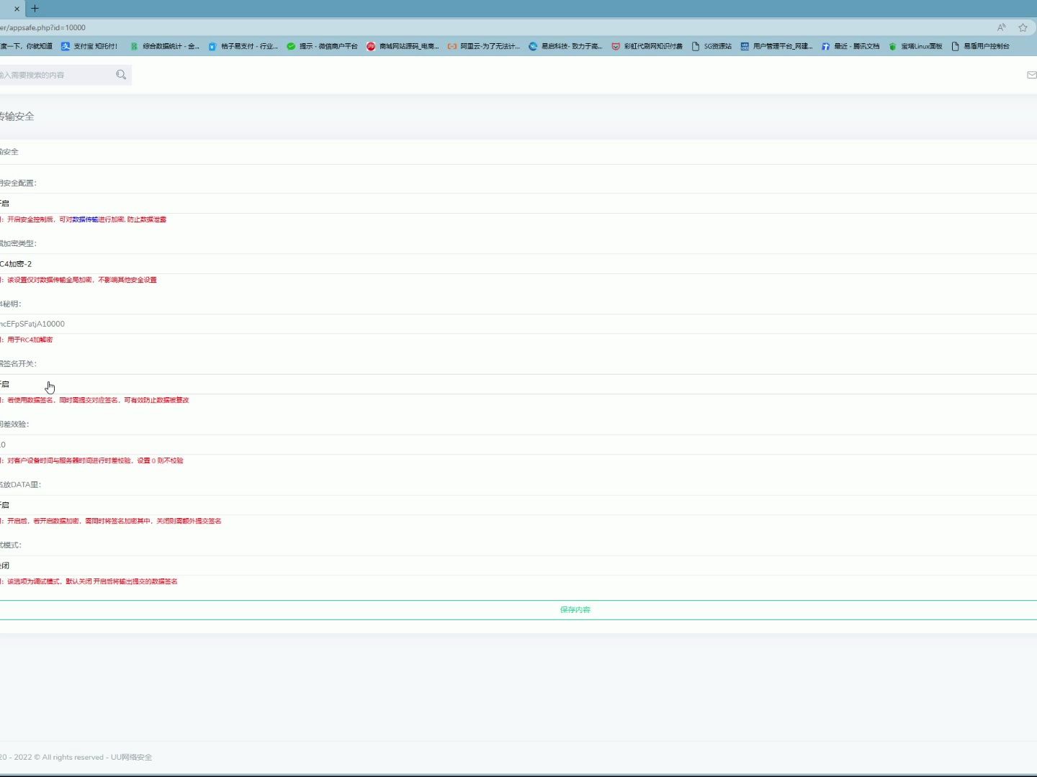The height and width of the screenshot is (777, 1037).
Task: Open the 易盾用户控制台 bookmark
Action: click(x=980, y=46)
